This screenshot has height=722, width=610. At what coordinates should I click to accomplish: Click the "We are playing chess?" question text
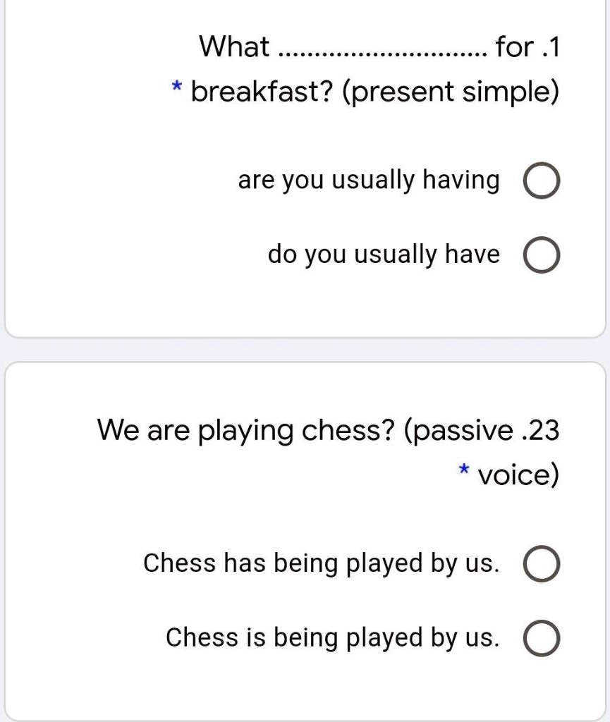[x=246, y=431]
